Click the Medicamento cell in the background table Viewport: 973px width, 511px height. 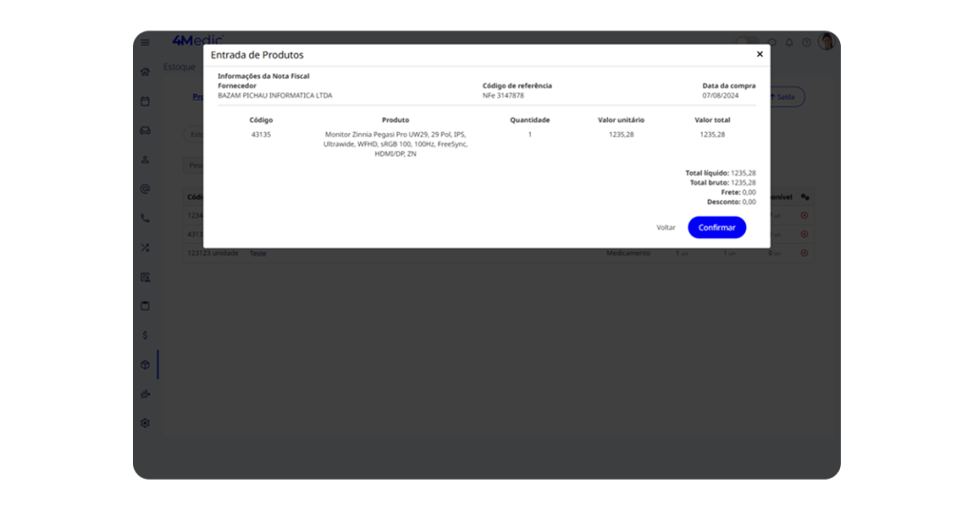pos(628,253)
